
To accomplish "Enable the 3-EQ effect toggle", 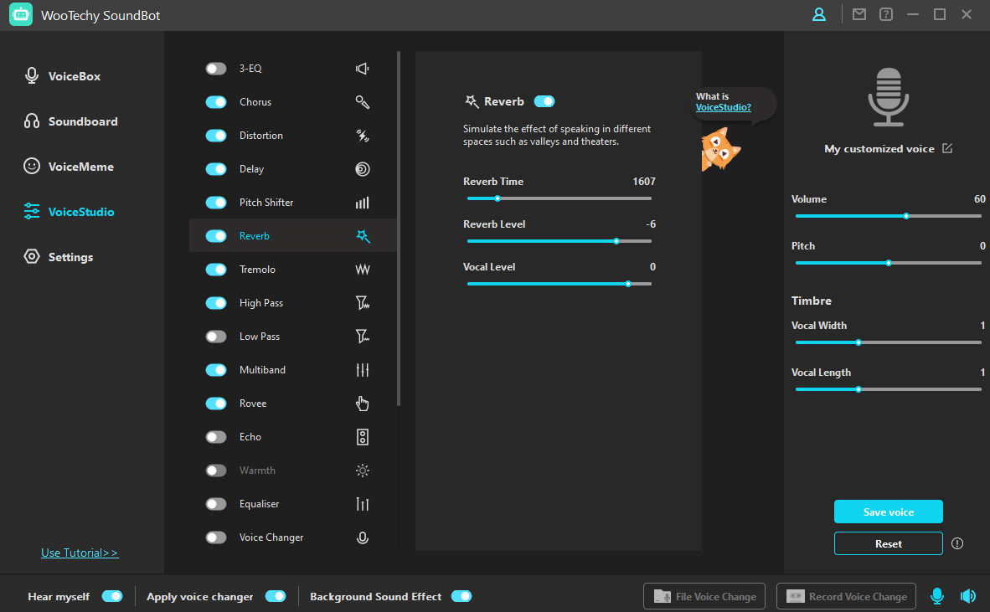I will pyautogui.click(x=216, y=69).
